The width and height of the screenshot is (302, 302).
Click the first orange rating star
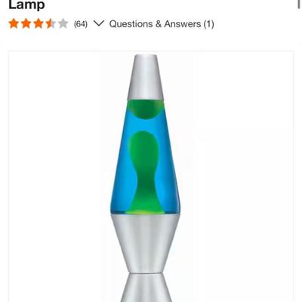tap(14, 24)
